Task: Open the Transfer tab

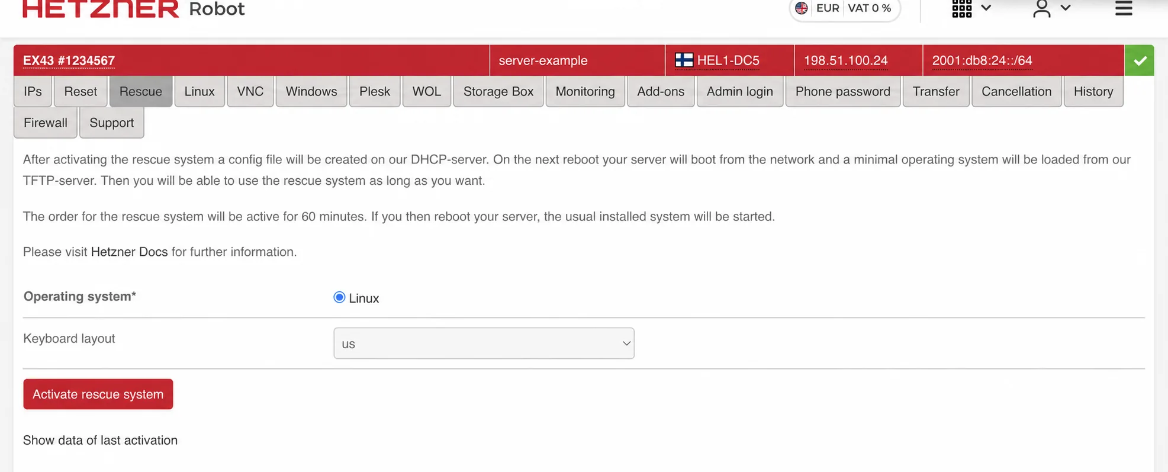Action: tap(936, 91)
